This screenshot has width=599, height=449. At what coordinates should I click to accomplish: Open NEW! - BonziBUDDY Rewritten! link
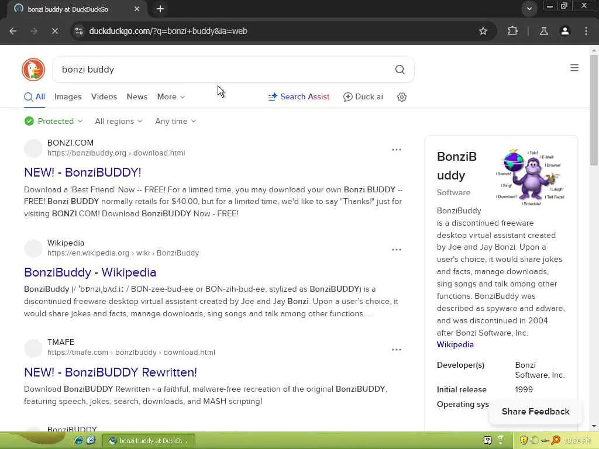111,372
